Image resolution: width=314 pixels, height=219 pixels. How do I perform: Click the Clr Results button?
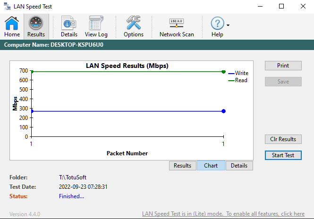pyautogui.click(x=283, y=139)
